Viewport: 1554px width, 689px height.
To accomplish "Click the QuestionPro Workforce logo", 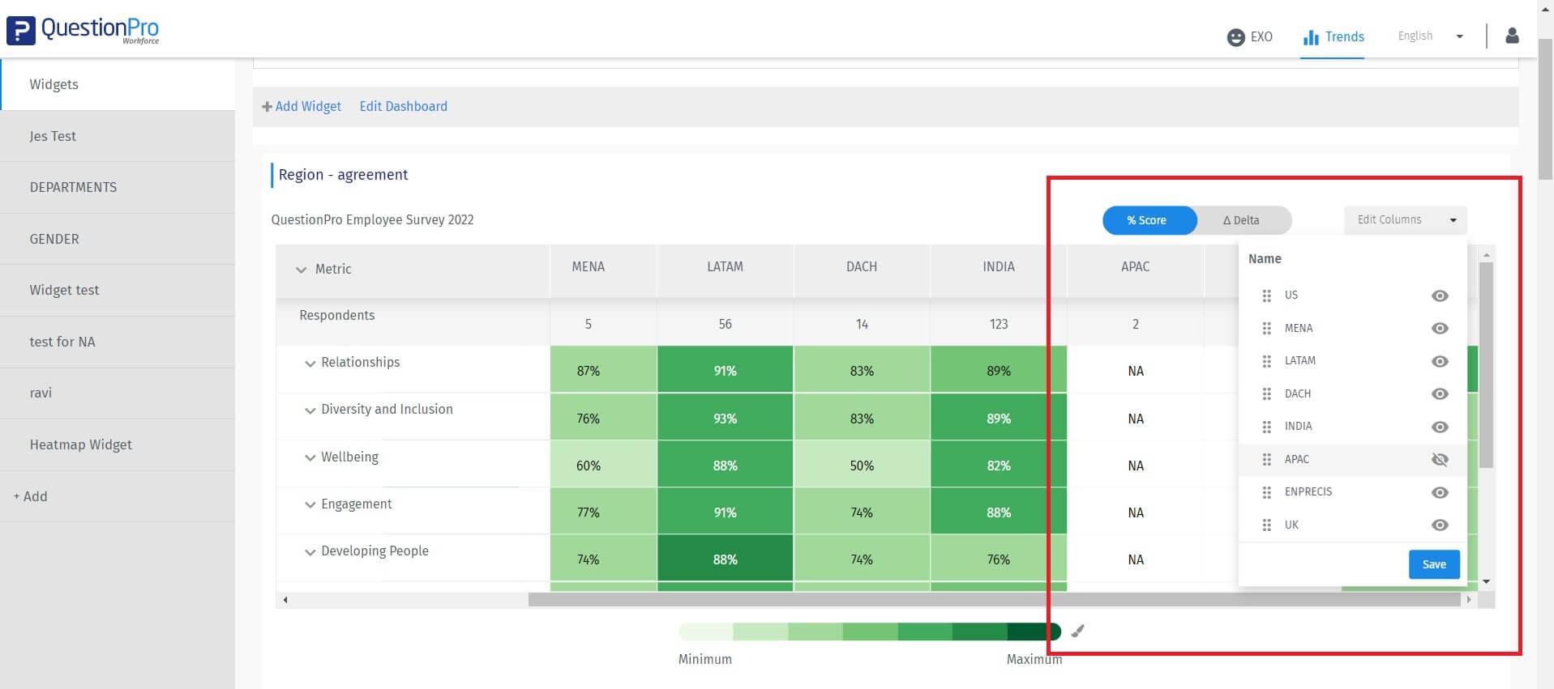I will coord(83,30).
